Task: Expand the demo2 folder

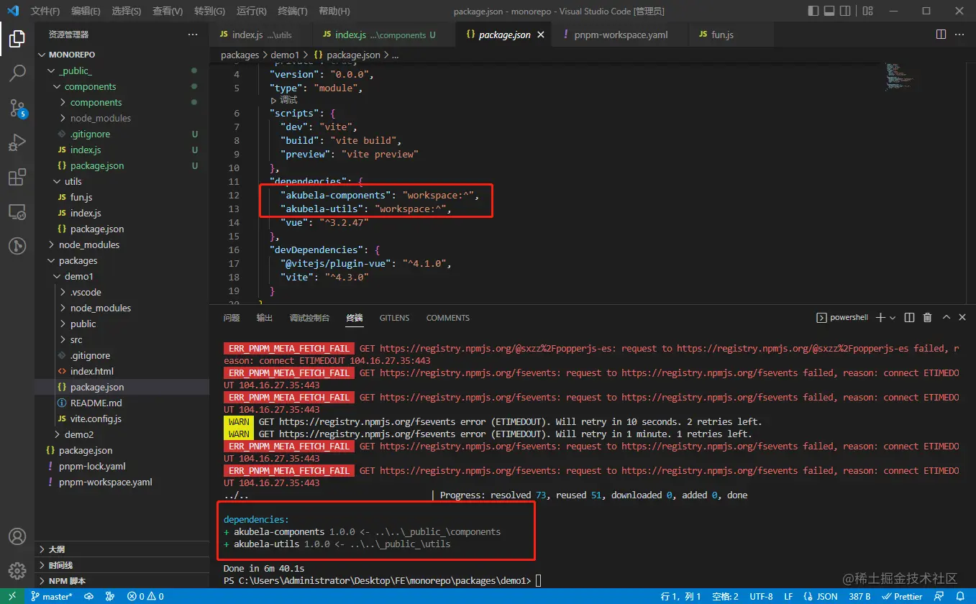Action: [78, 434]
